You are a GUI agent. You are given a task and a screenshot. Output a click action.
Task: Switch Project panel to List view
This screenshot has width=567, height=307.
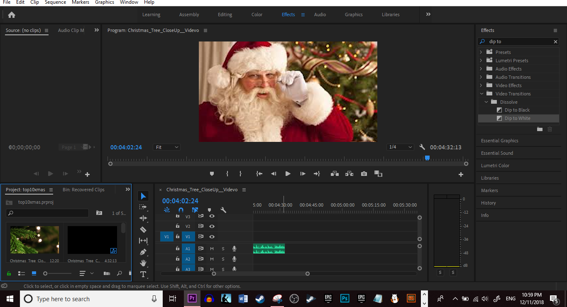(x=22, y=273)
